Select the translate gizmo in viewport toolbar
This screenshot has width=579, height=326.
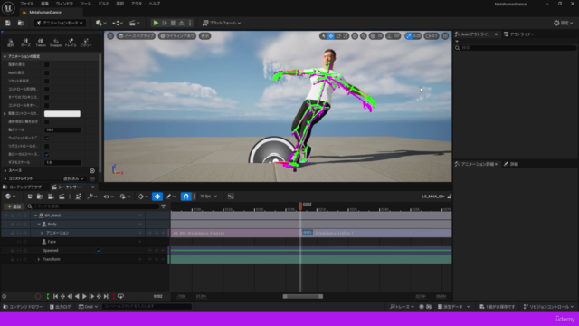331,36
